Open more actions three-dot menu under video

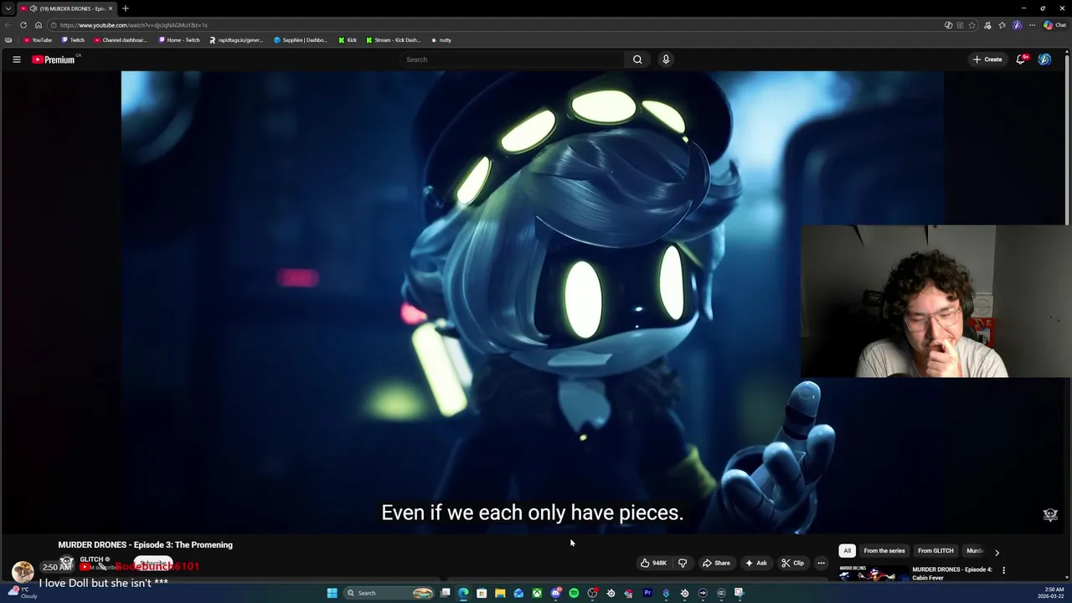pyautogui.click(x=821, y=563)
